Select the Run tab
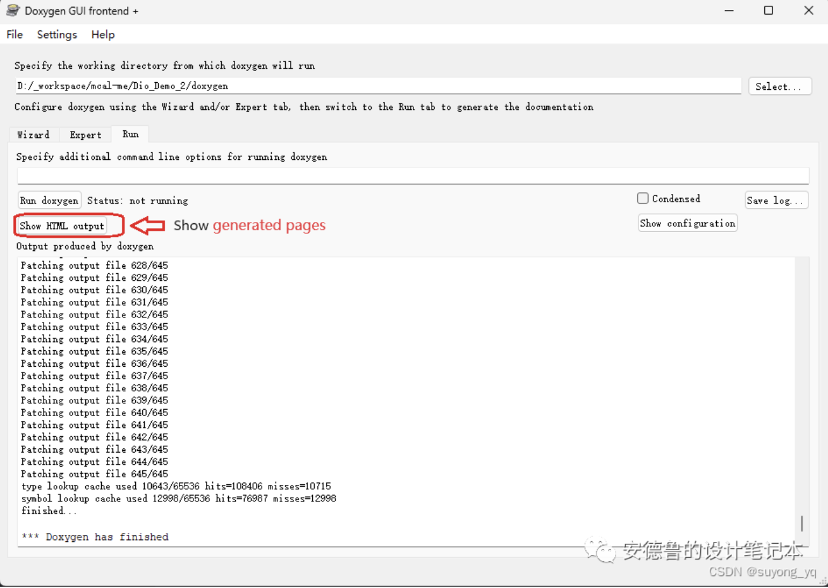The height and width of the screenshot is (588, 828). pyautogui.click(x=130, y=134)
